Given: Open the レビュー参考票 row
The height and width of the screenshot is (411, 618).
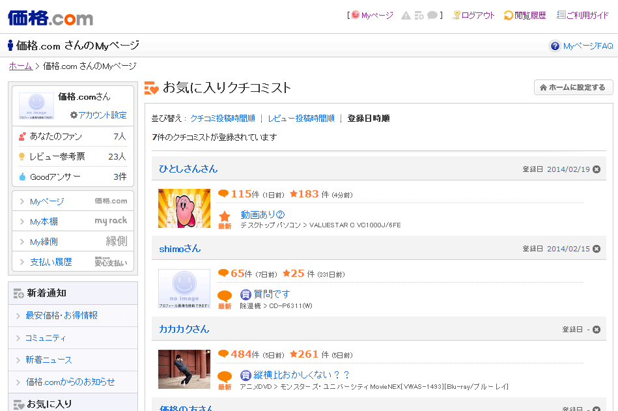Looking at the screenshot, I should [x=73, y=156].
